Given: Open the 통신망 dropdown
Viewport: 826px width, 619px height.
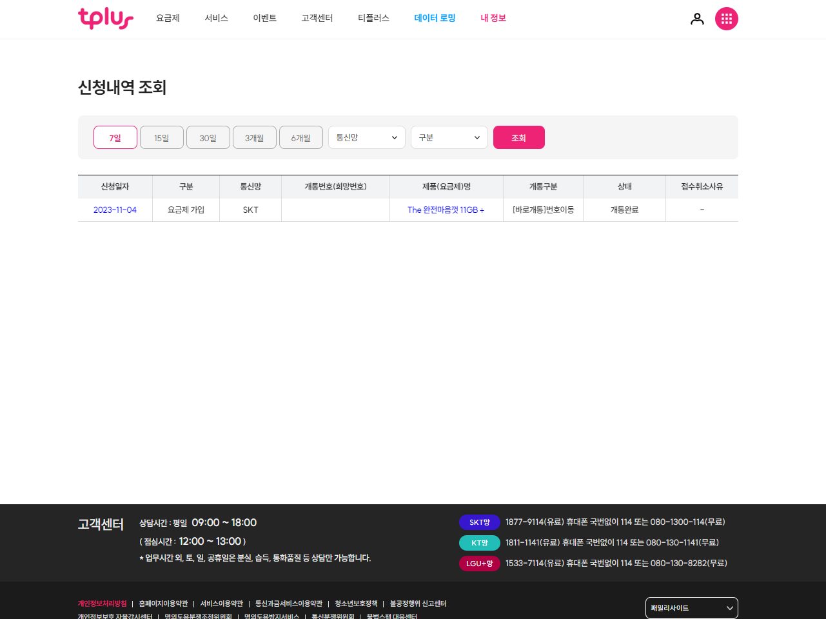Looking at the screenshot, I should click(366, 137).
